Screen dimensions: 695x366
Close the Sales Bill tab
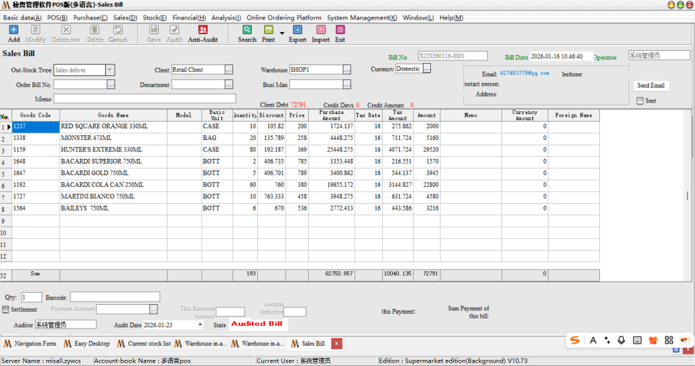(x=336, y=344)
